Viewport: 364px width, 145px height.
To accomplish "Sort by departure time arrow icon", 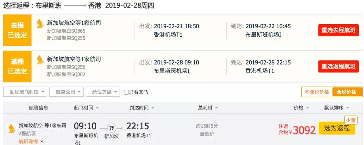I will coord(97,108).
